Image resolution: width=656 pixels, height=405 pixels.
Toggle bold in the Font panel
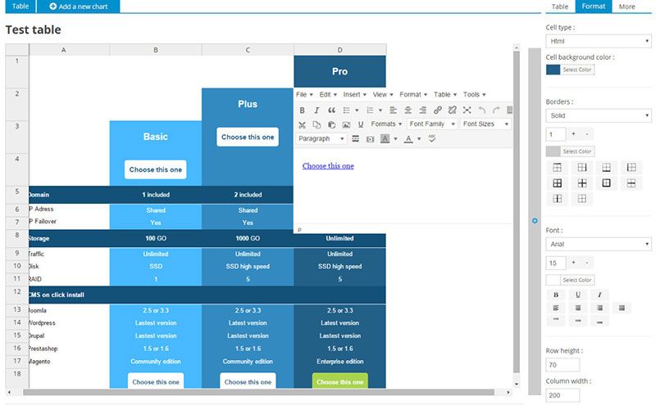click(x=556, y=295)
